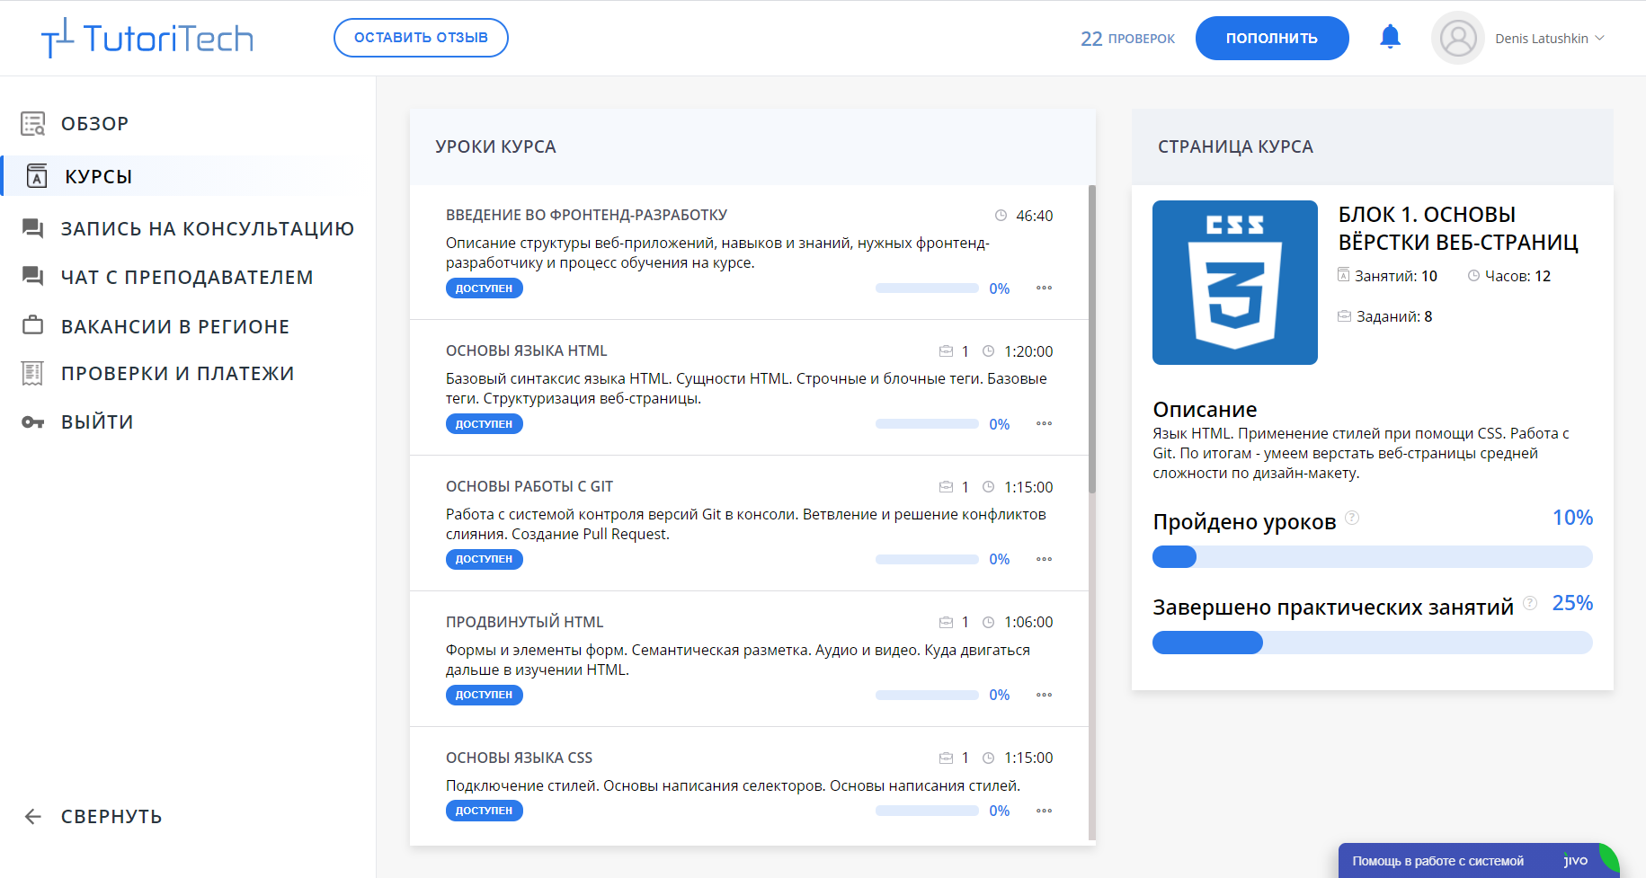
Task: Open Чат с преподавателем section
Action: [187, 278]
